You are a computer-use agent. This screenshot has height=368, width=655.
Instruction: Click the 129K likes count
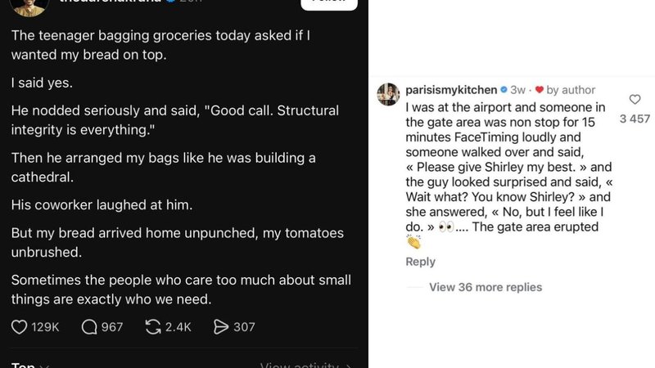(45, 327)
